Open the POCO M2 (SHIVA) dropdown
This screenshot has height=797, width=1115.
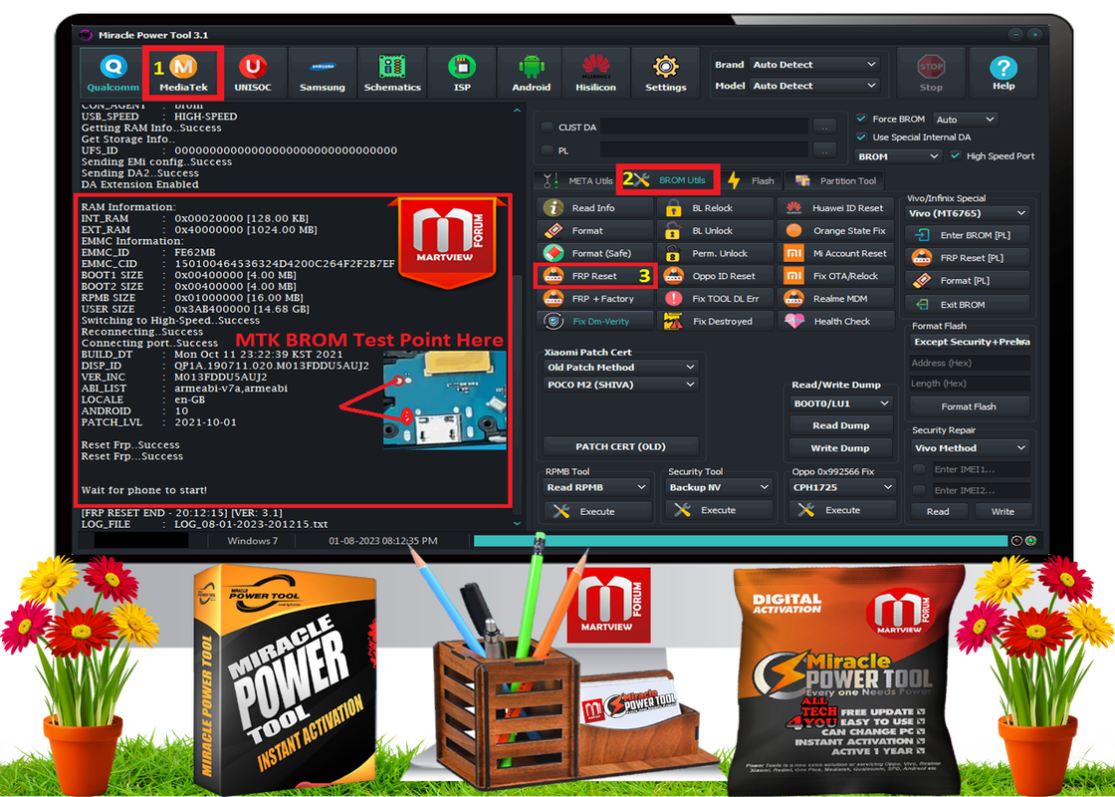(x=620, y=385)
